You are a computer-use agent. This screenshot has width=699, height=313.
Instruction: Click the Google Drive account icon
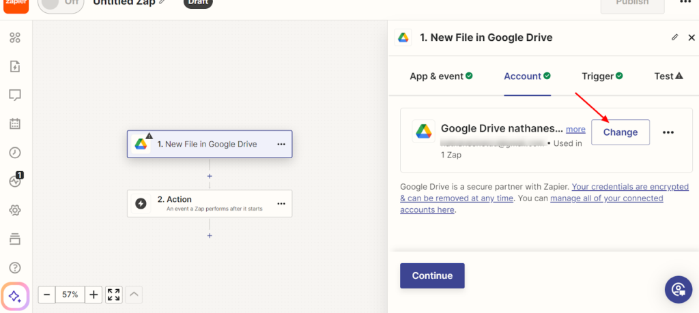pos(423,131)
